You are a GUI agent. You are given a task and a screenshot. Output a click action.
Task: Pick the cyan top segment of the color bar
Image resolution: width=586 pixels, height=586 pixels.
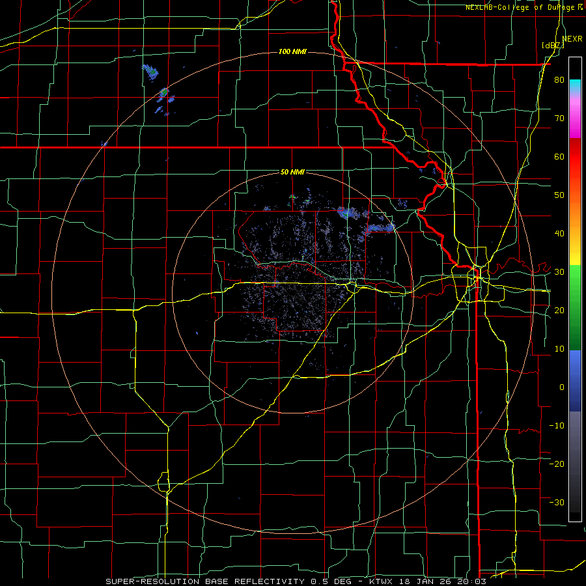[x=575, y=84]
